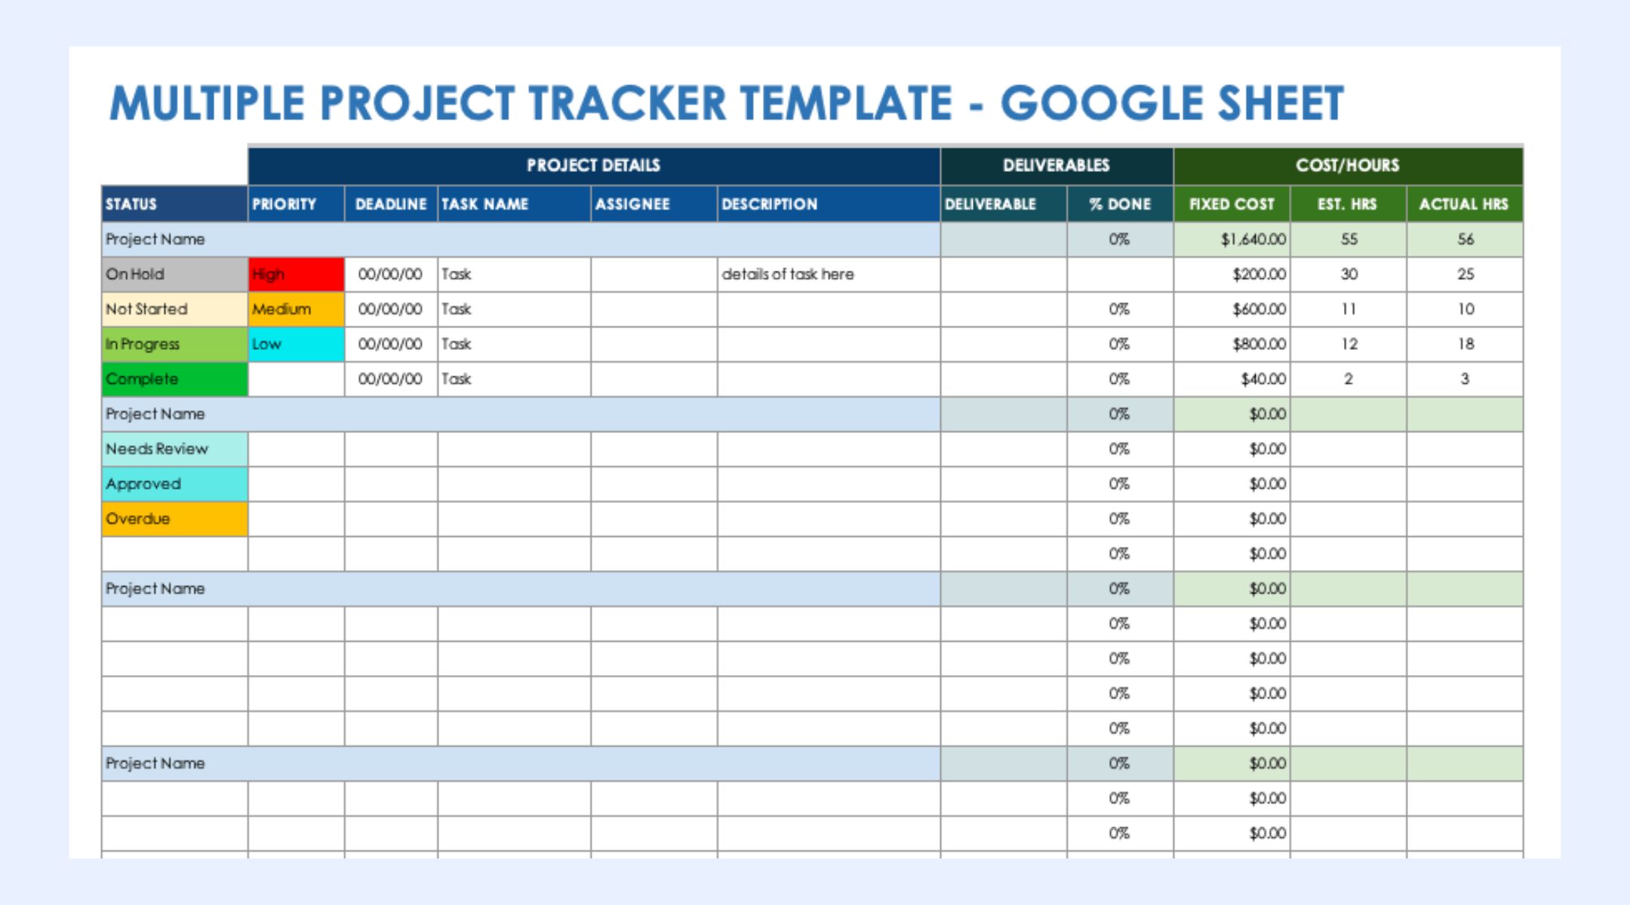Screen dimensions: 1630x905
Task: Select the ACTUAL HRS column header
Action: (1464, 204)
